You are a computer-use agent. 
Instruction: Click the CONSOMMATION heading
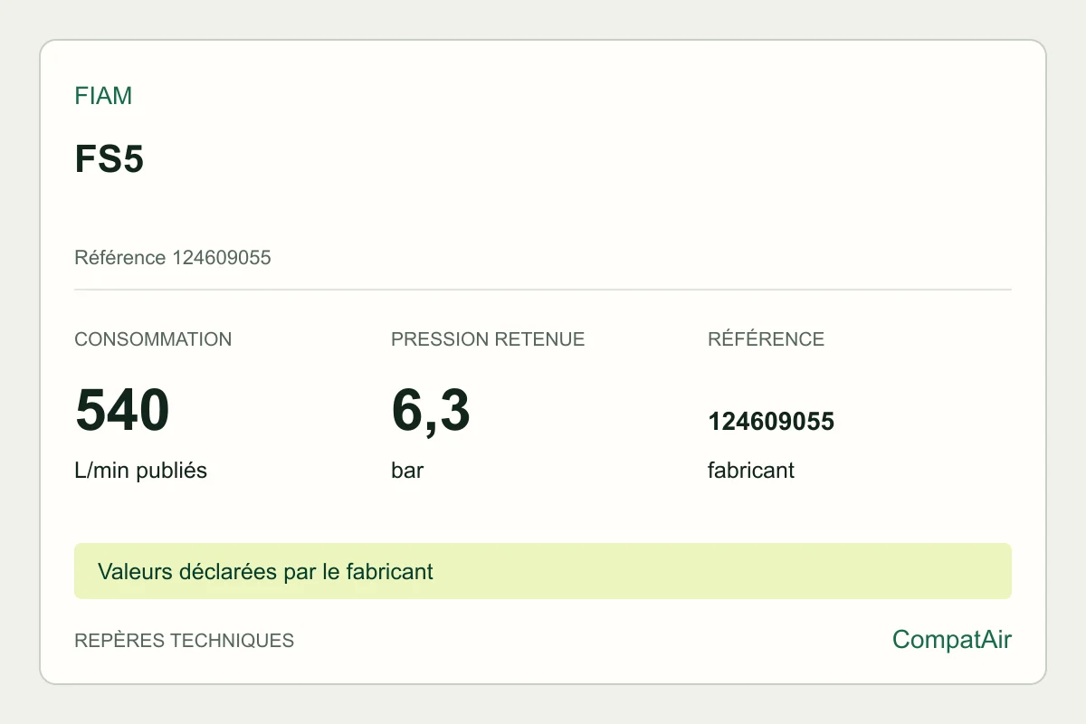tap(153, 339)
